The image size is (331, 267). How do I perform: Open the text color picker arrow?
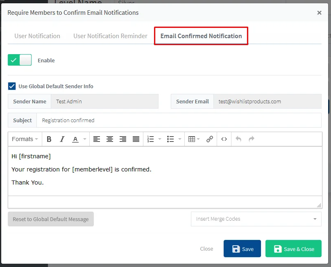(x=85, y=139)
